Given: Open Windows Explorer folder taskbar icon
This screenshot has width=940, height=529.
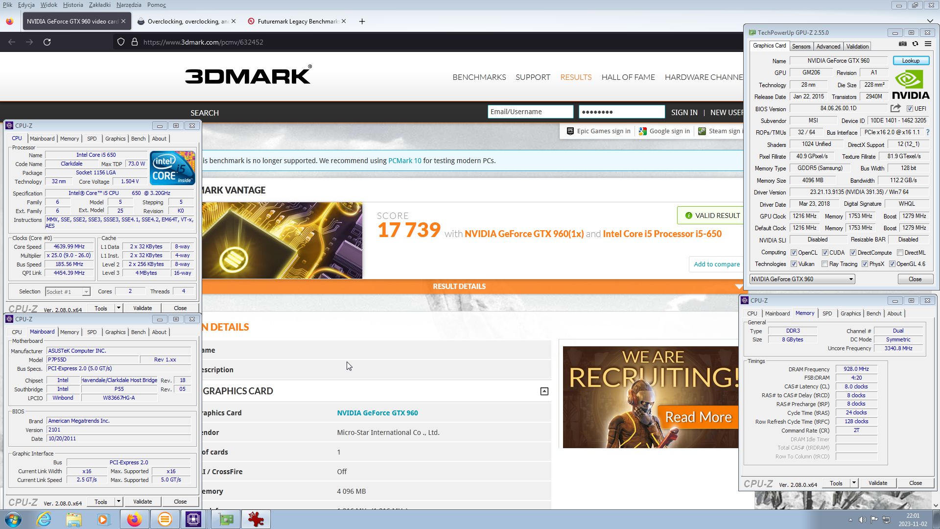Looking at the screenshot, I should 74,519.
